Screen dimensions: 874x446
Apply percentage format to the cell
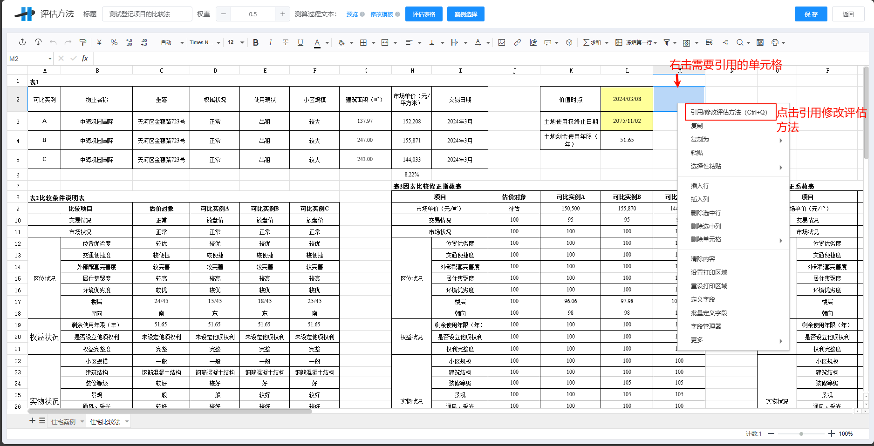tap(114, 42)
